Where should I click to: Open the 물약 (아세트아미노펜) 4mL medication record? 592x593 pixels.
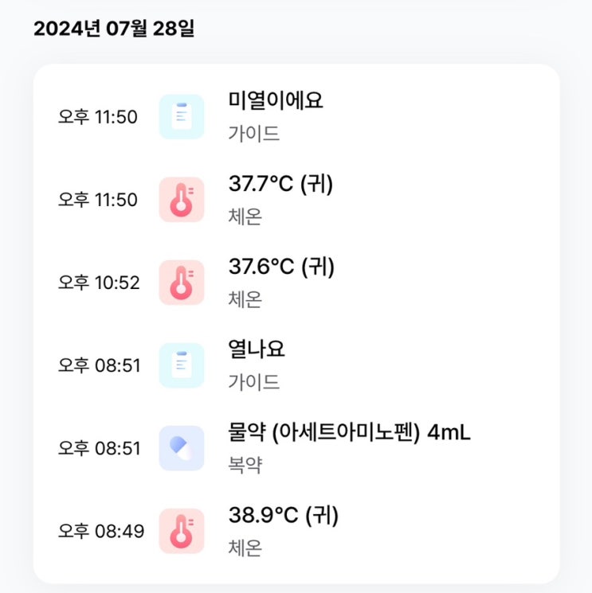[296, 448]
